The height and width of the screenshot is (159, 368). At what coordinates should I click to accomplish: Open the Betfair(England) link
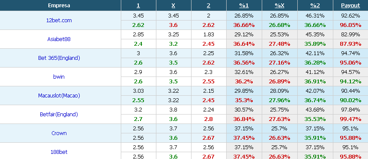[x=59, y=114]
